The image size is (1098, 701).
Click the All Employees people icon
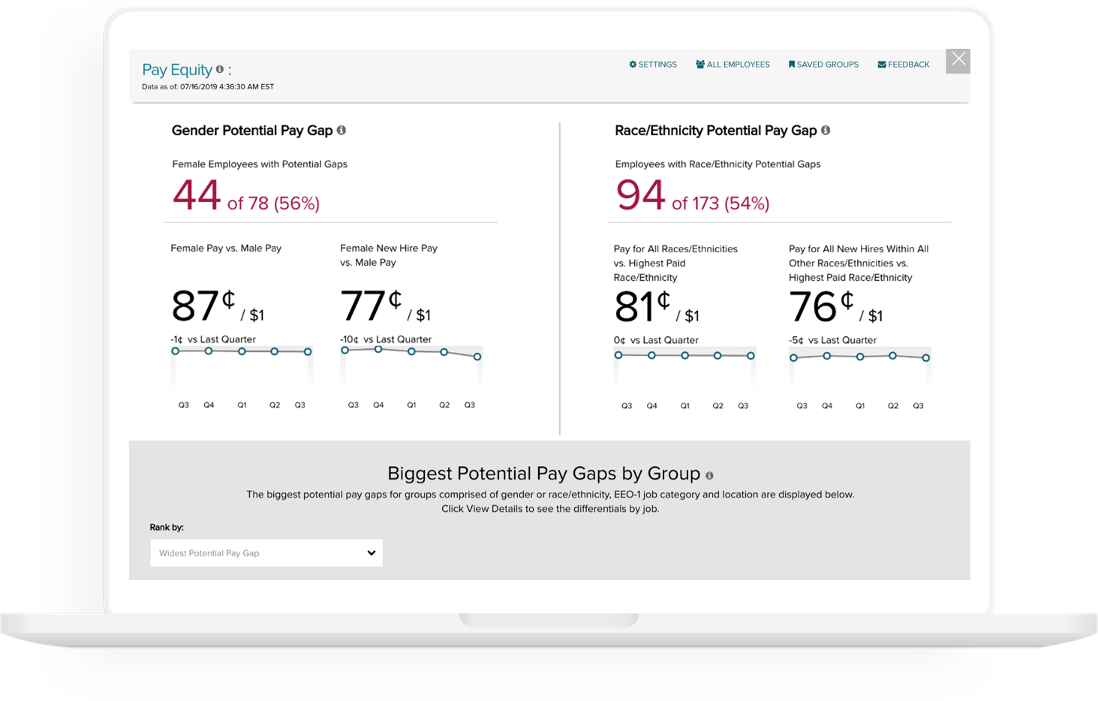tap(700, 65)
